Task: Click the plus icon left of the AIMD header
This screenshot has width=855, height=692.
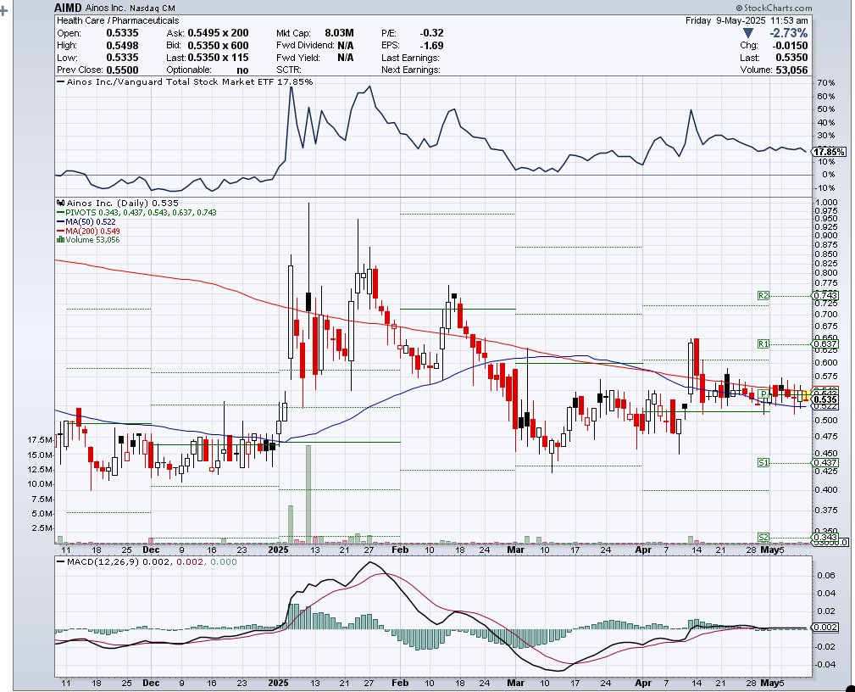Action: [3, 10]
